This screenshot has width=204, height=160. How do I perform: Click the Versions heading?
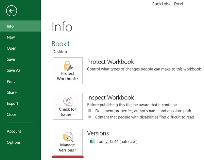click(98, 133)
